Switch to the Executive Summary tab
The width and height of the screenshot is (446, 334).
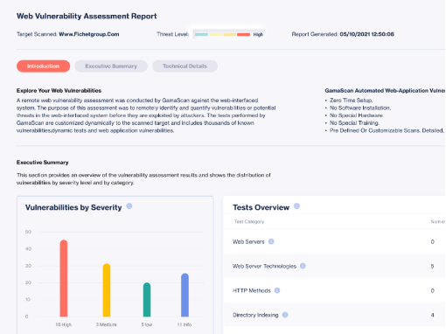pos(111,66)
